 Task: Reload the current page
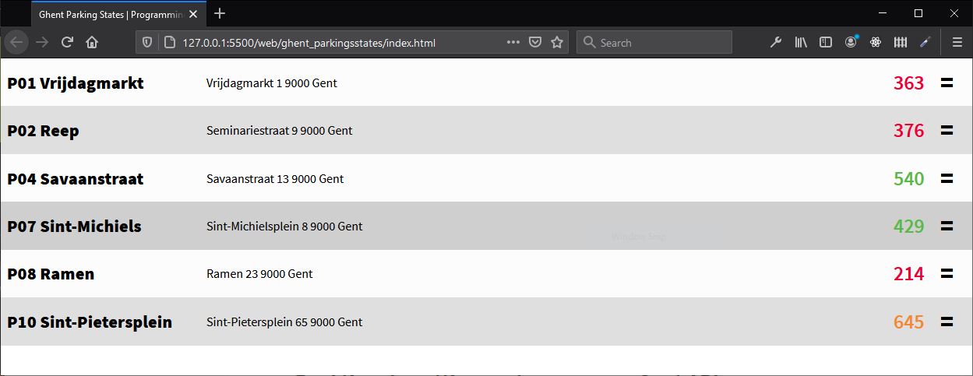[x=67, y=43]
